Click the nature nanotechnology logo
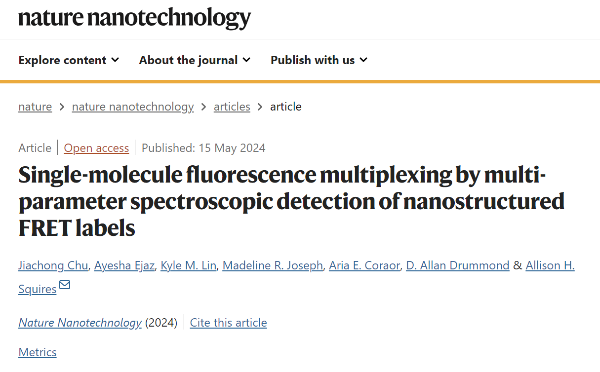 click(135, 18)
